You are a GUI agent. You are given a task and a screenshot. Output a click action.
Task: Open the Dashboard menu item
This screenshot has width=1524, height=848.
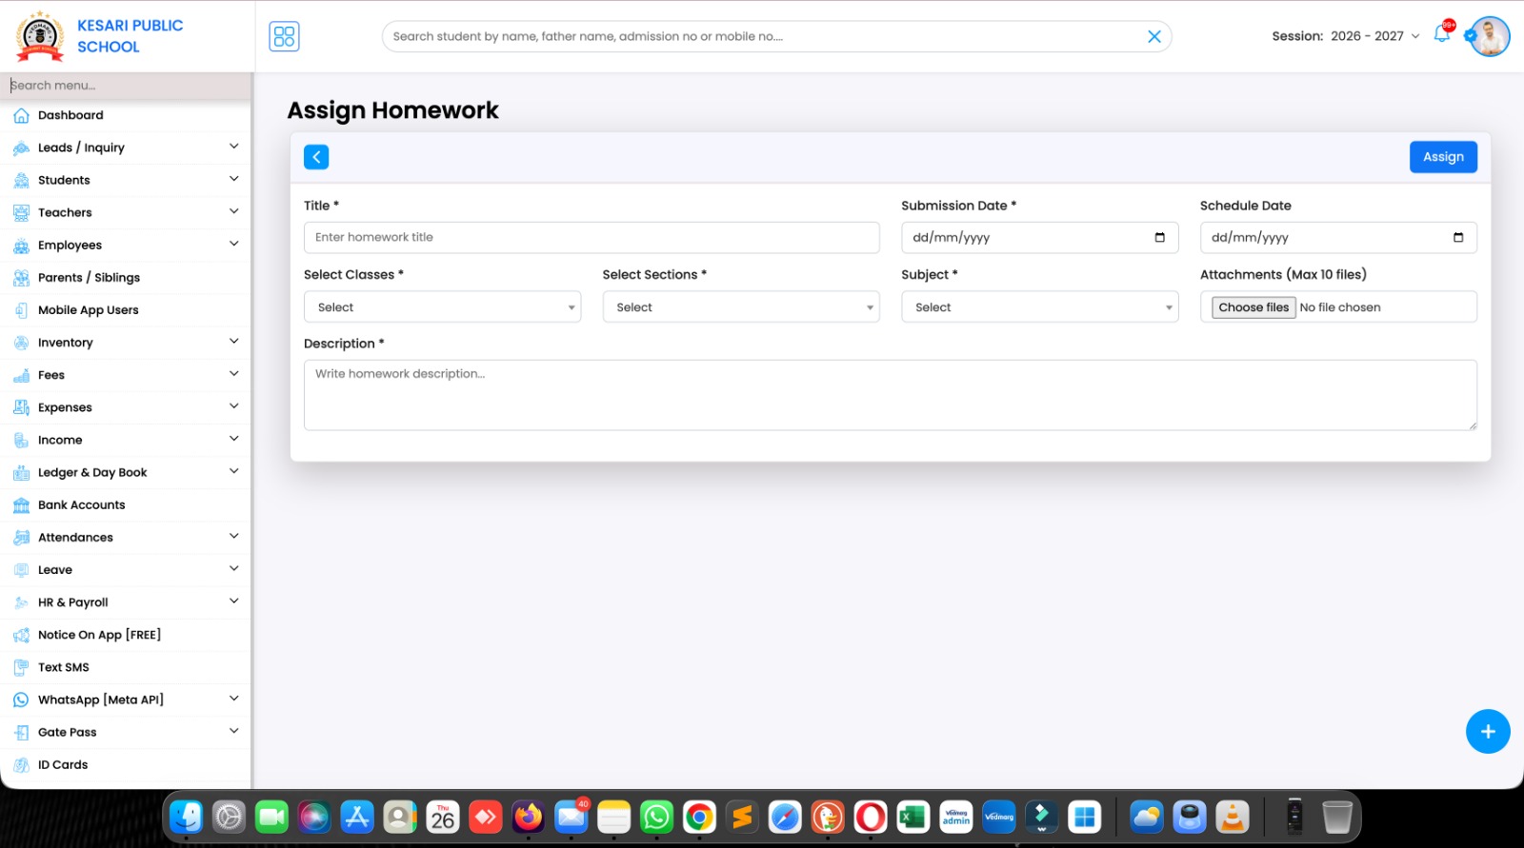point(126,116)
